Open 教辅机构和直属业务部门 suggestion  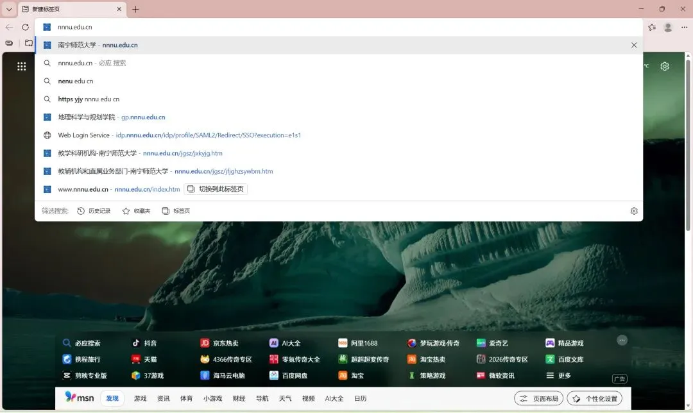[x=339, y=171]
